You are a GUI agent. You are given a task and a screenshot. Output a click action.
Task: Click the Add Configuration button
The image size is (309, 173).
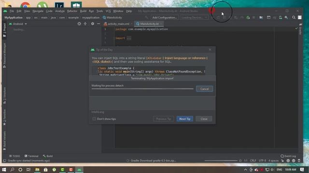(x=164, y=17)
